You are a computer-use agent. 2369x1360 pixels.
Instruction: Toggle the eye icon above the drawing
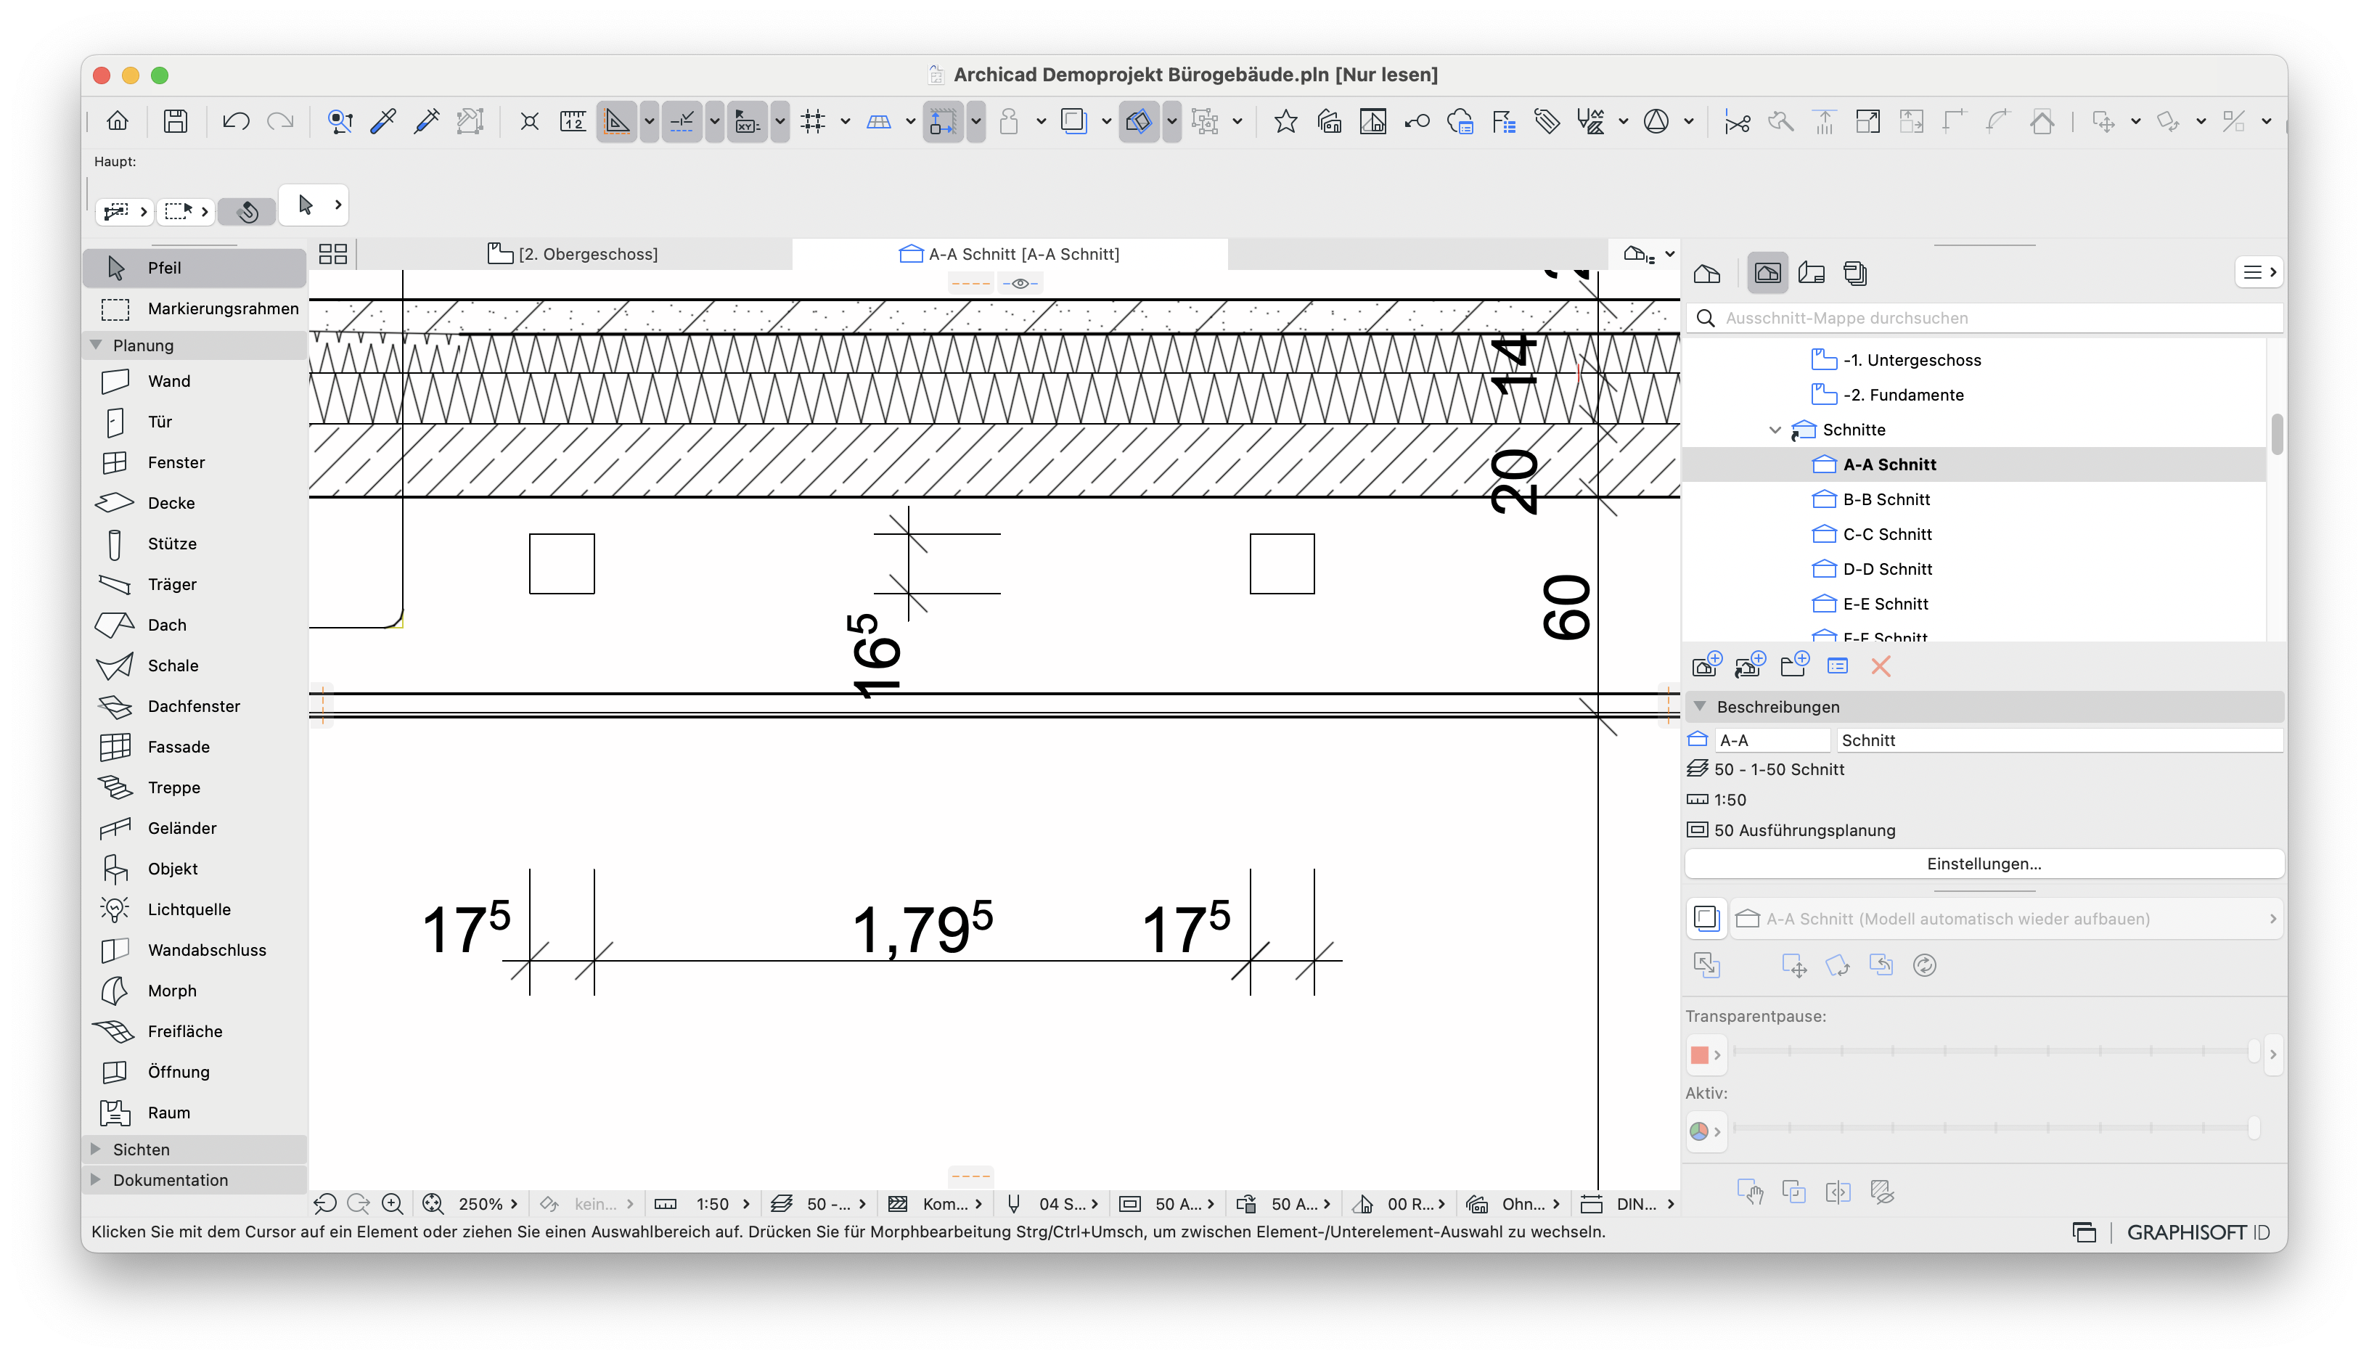[x=1020, y=283]
